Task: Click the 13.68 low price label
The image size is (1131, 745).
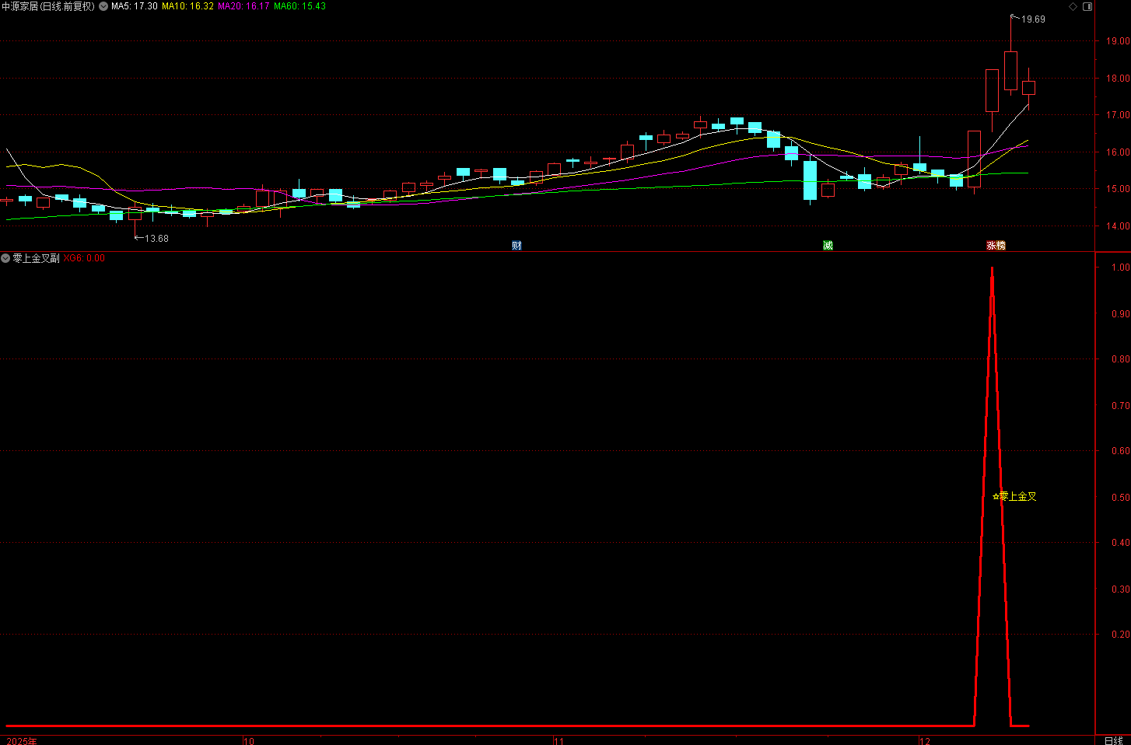Action: (x=156, y=239)
